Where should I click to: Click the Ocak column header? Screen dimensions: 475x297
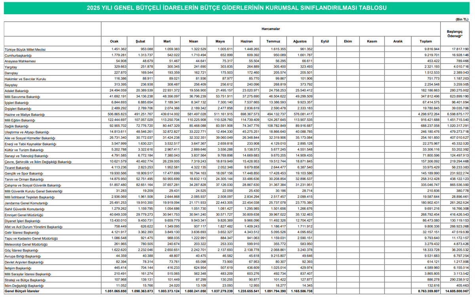point(114,41)
